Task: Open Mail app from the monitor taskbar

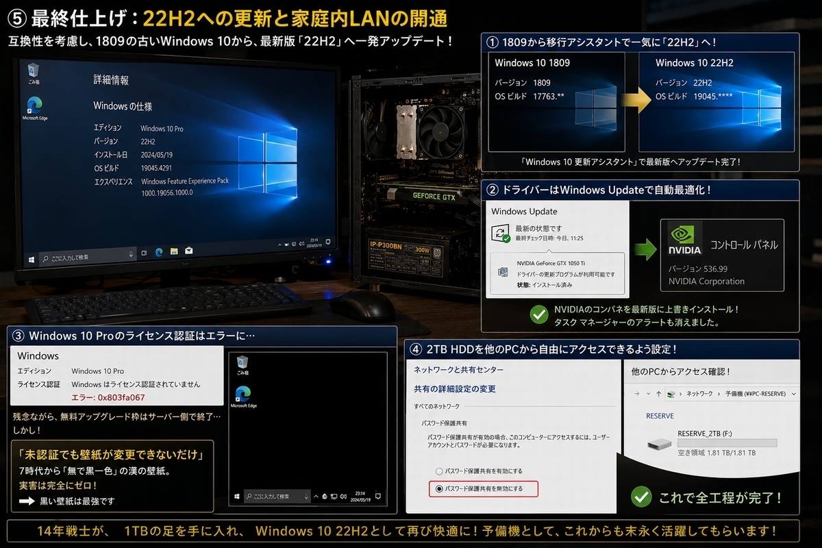Action: click(x=189, y=251)
